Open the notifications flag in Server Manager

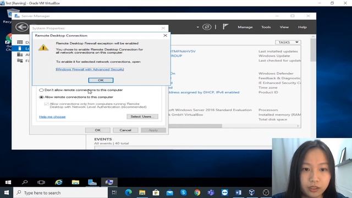[225, 27]
